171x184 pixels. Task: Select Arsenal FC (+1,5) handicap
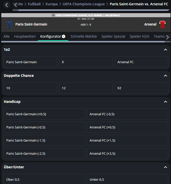tap(128, 140)
